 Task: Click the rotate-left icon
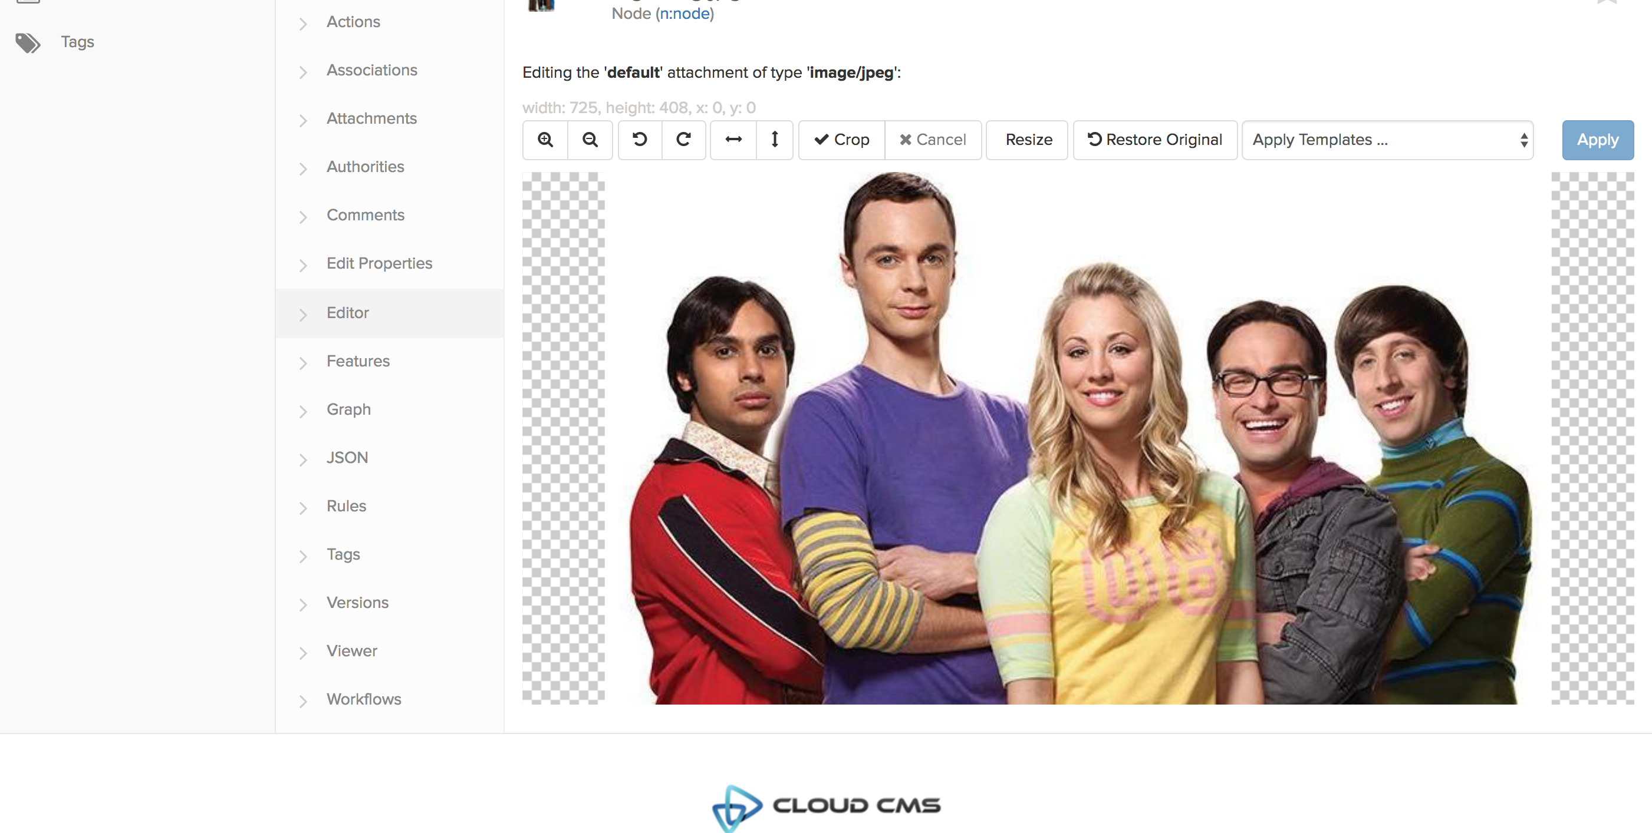pyautogui.click(x=639, y=139)
